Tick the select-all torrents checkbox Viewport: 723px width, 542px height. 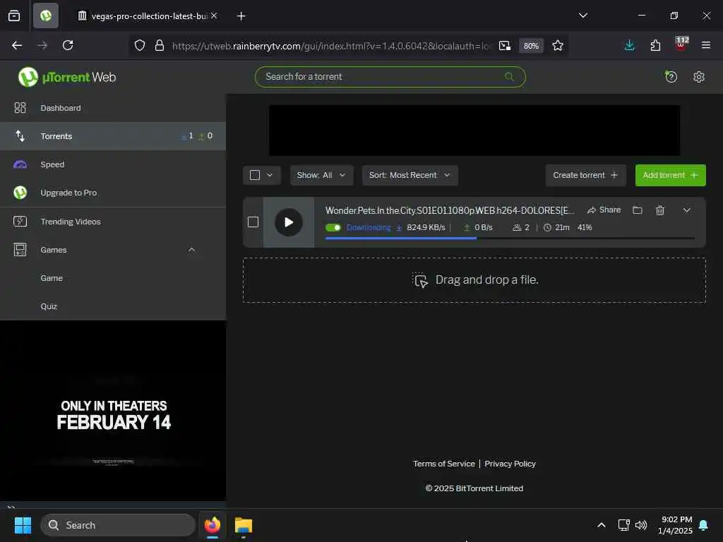(254, 175)
